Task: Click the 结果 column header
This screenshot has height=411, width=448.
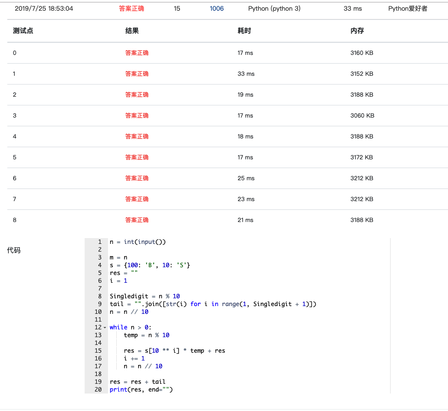Action: 132,31
